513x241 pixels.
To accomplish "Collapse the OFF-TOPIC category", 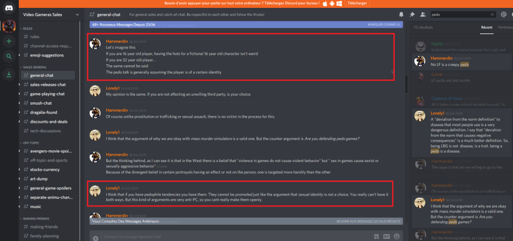I will [31, 143].
